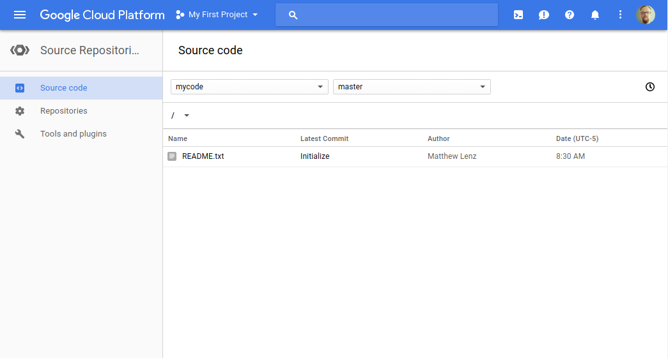This screenshot has width=668, height=358.
Task: Click author Matthew Lenz cell
Action: click(x=451, y=156)
